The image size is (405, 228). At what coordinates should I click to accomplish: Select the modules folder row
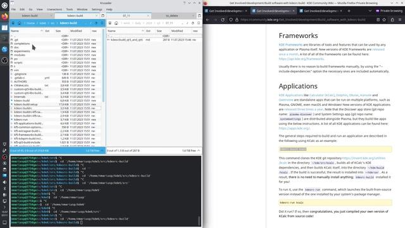click(x=56, y=55)
